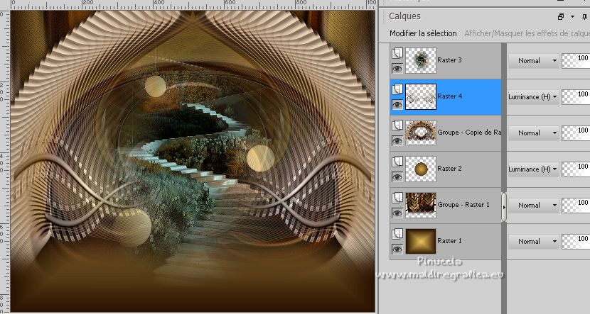
Task: Select the Raster 2 sphere thumbnail
Action: pyautogui.click(x=421, y=169)
